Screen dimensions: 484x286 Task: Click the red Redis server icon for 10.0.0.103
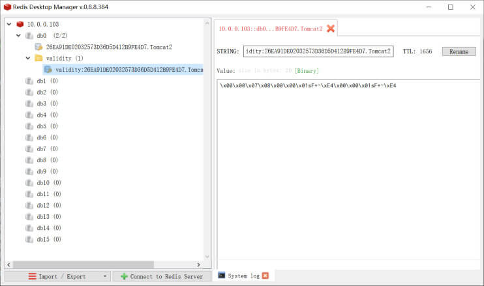click(x=20, y=24)
